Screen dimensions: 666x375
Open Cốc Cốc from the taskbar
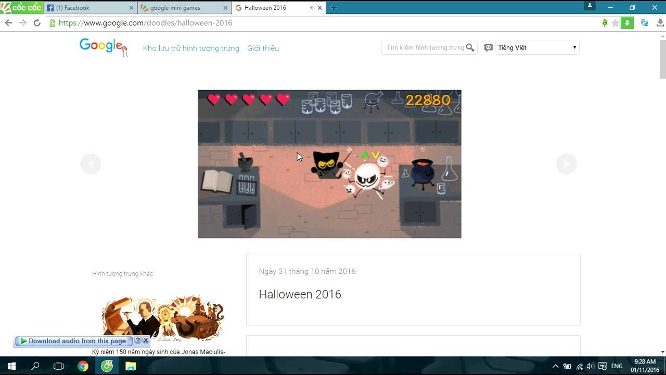point(107,366)
